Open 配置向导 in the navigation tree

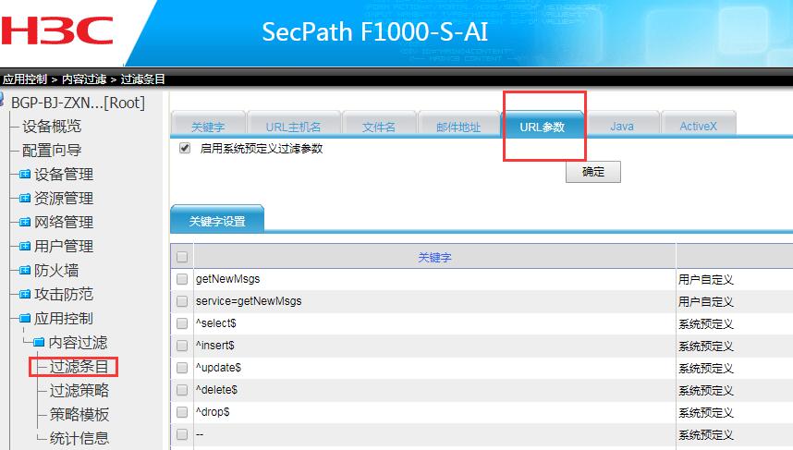(x=52, y=151)
